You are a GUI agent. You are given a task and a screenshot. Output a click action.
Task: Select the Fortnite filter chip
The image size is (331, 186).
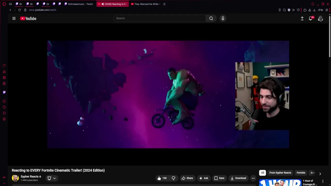tap(301, 173)
